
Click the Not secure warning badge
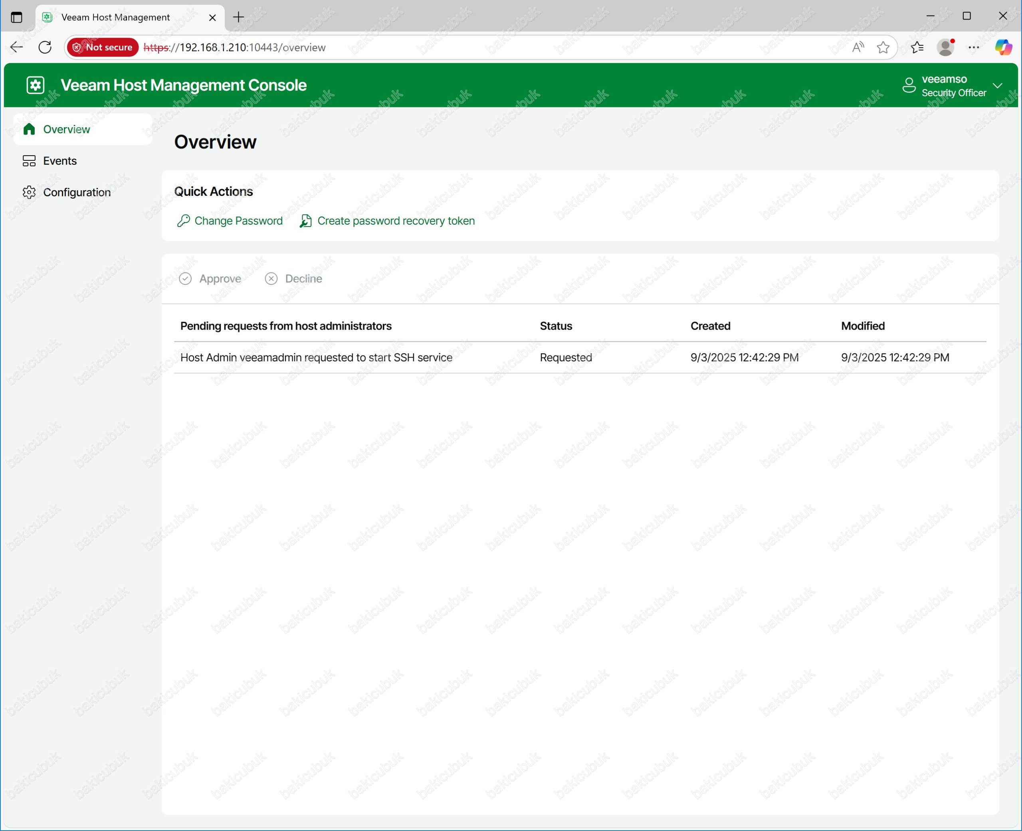point(103,47)
